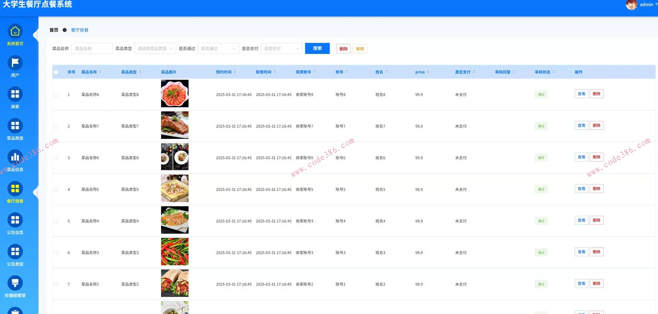The image size is (658, 314).
Task: Sort by 审核状态 column arrows
Action: pyautogui.click(x=553, y=72)
